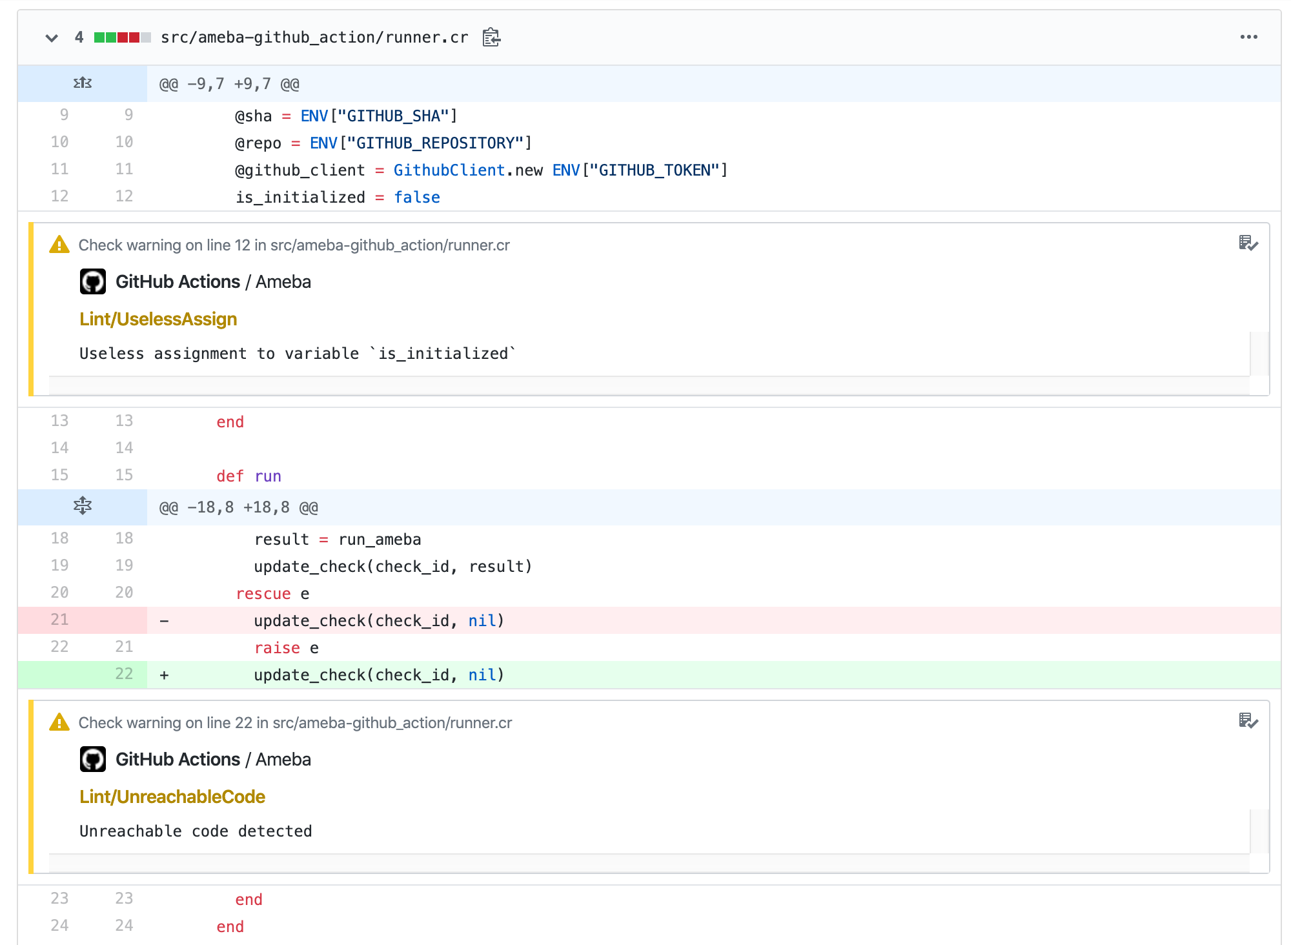Click warning triangle for line 22 annotation
1291x945 pixels.
pyautogui.click(x=59, y=723)
